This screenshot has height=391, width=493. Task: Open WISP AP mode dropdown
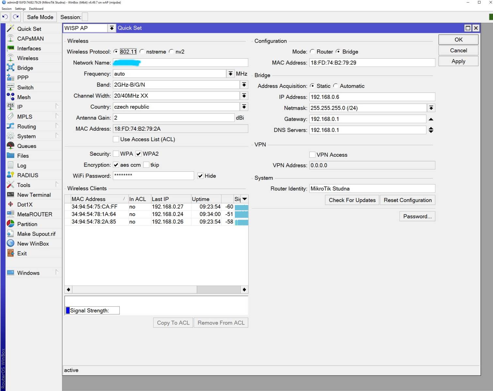coord(112,28)
